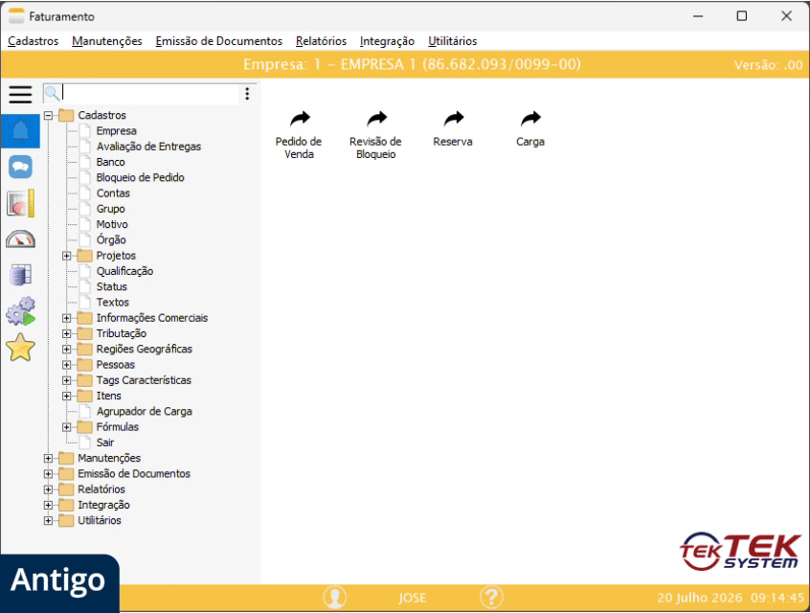810x613 pixels.
Task: Open Pedido de Venda shortcut
Action: point(299,135)
